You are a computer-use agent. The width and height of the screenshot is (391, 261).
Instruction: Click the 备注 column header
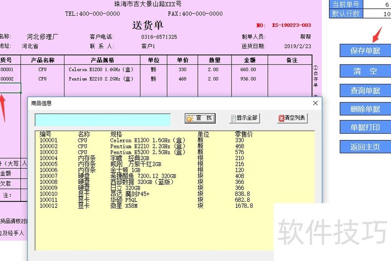tap(290, 60)
